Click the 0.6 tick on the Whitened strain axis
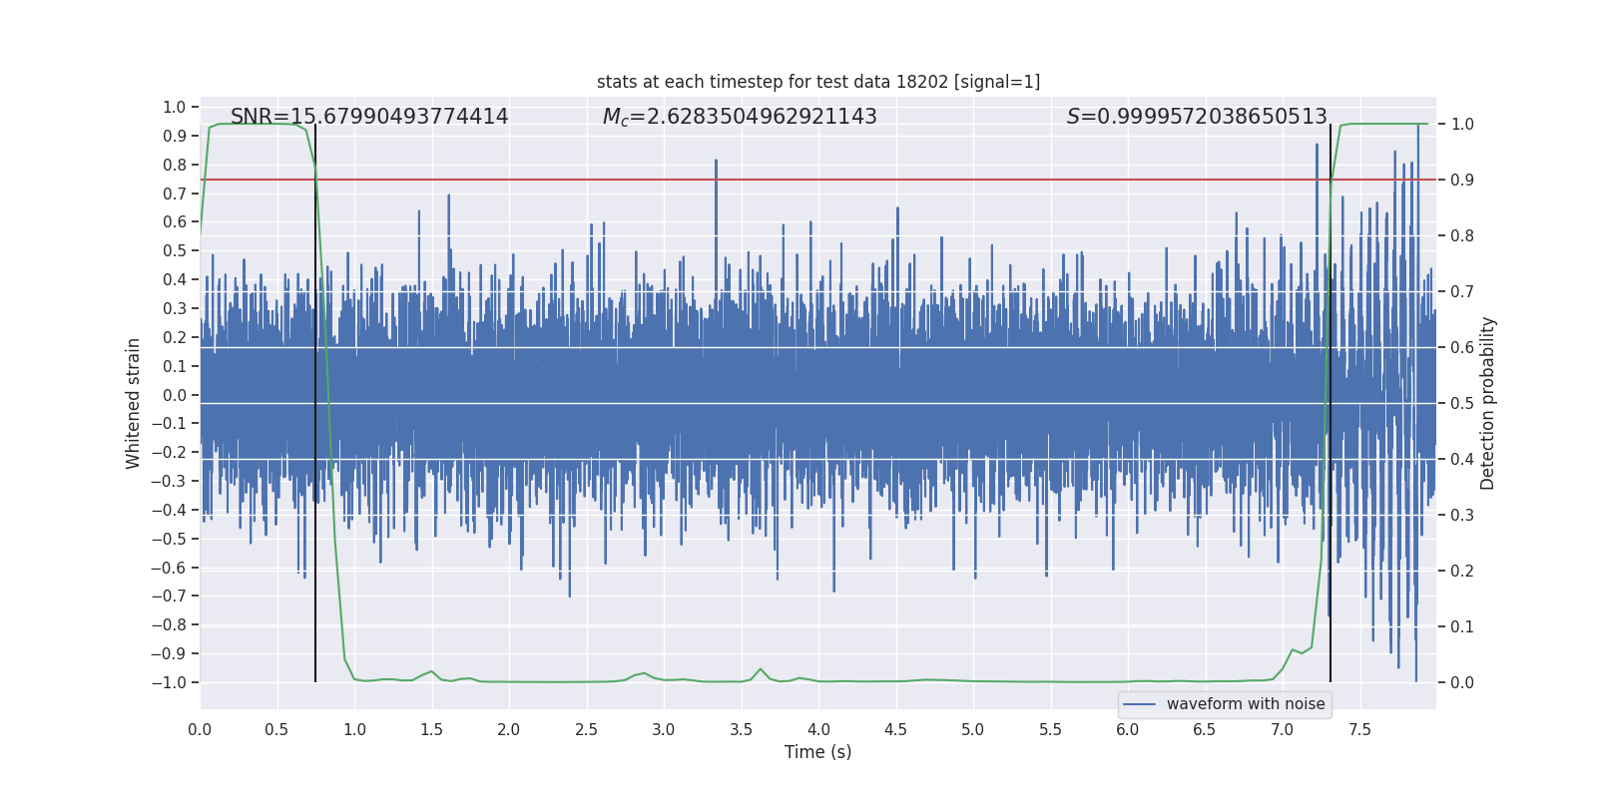The width and height of the screenshot is (1597, 798). (175, 222)
